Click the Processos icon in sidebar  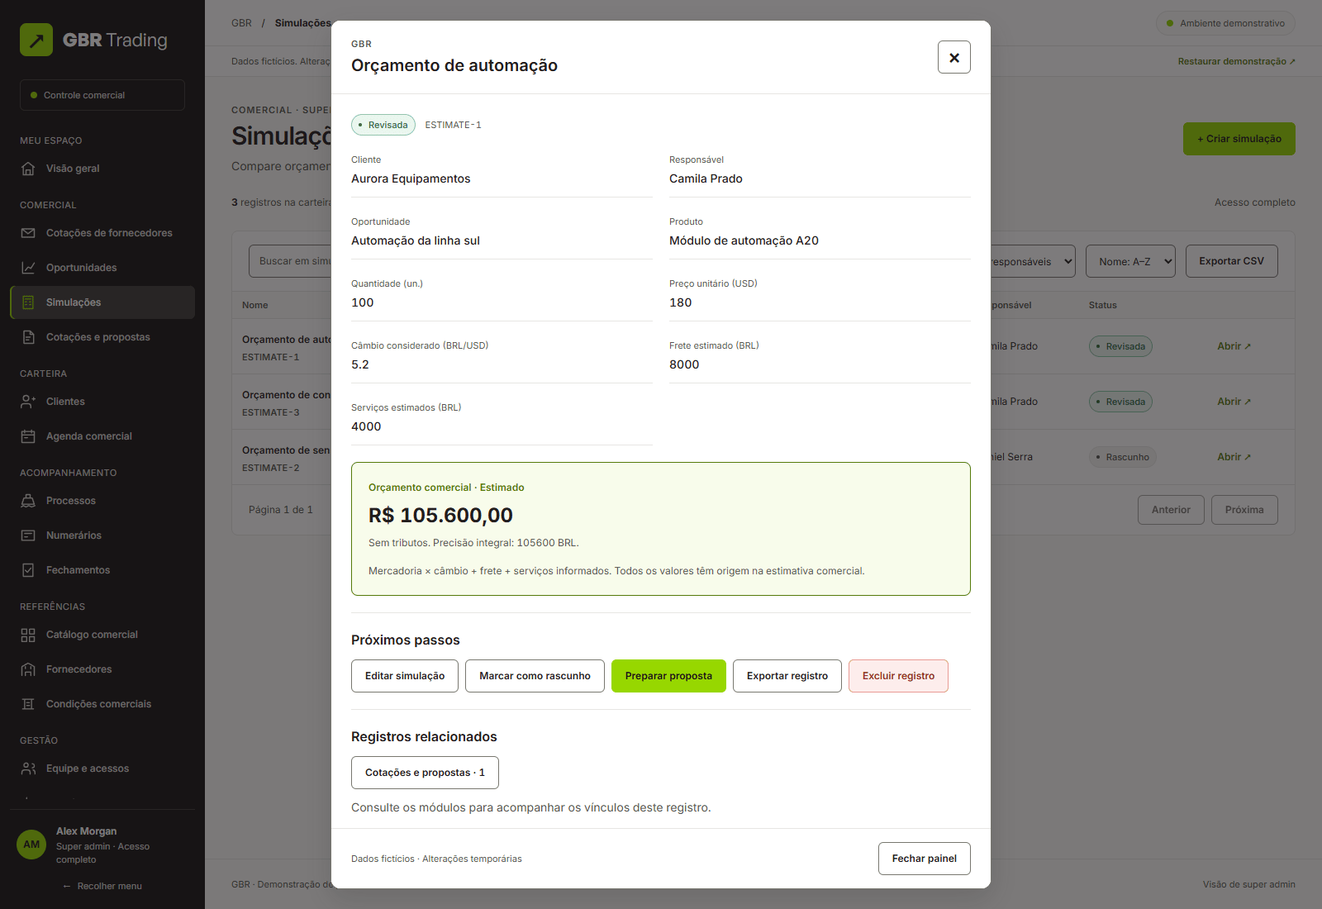coord(28,501)
